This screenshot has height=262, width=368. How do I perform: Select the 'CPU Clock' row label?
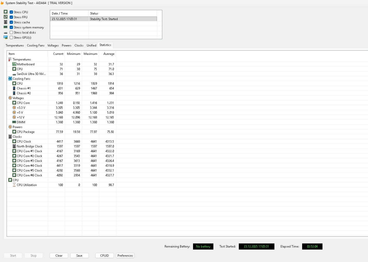tap(24, 142)
